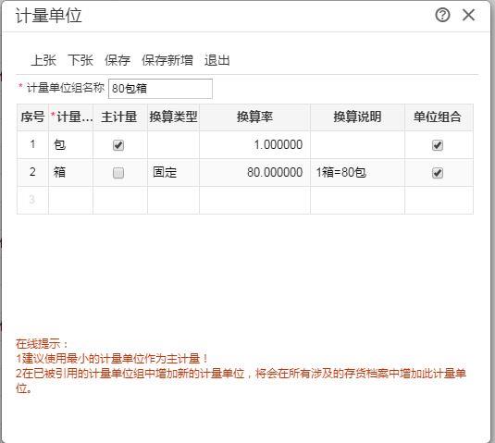The width and height of the screenshot is (495, 443).
Task: Click 保存新增 to save and add new
Action: click(x=167, y=60)
